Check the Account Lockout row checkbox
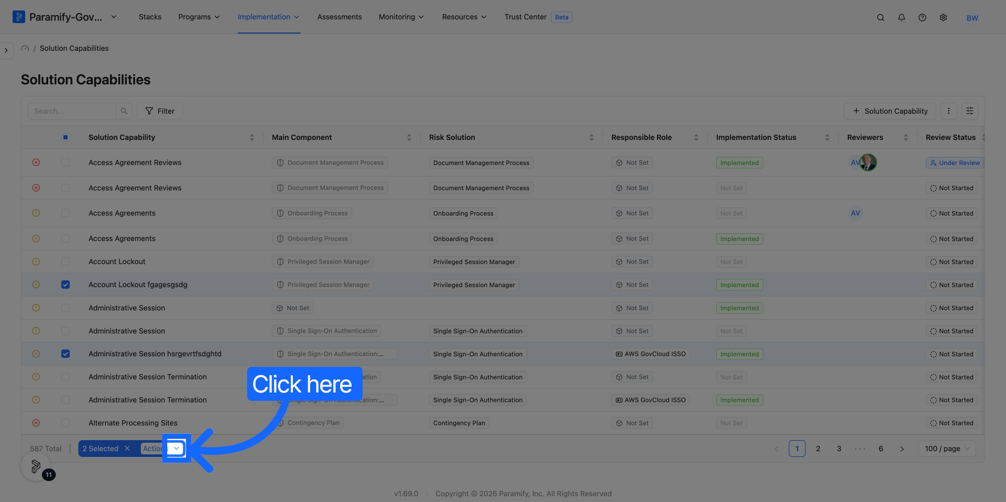The height and width of the screenshot is (502, 1006). click(65, 261)
